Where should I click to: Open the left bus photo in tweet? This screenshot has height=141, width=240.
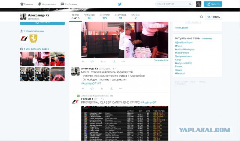coord(103,40)
